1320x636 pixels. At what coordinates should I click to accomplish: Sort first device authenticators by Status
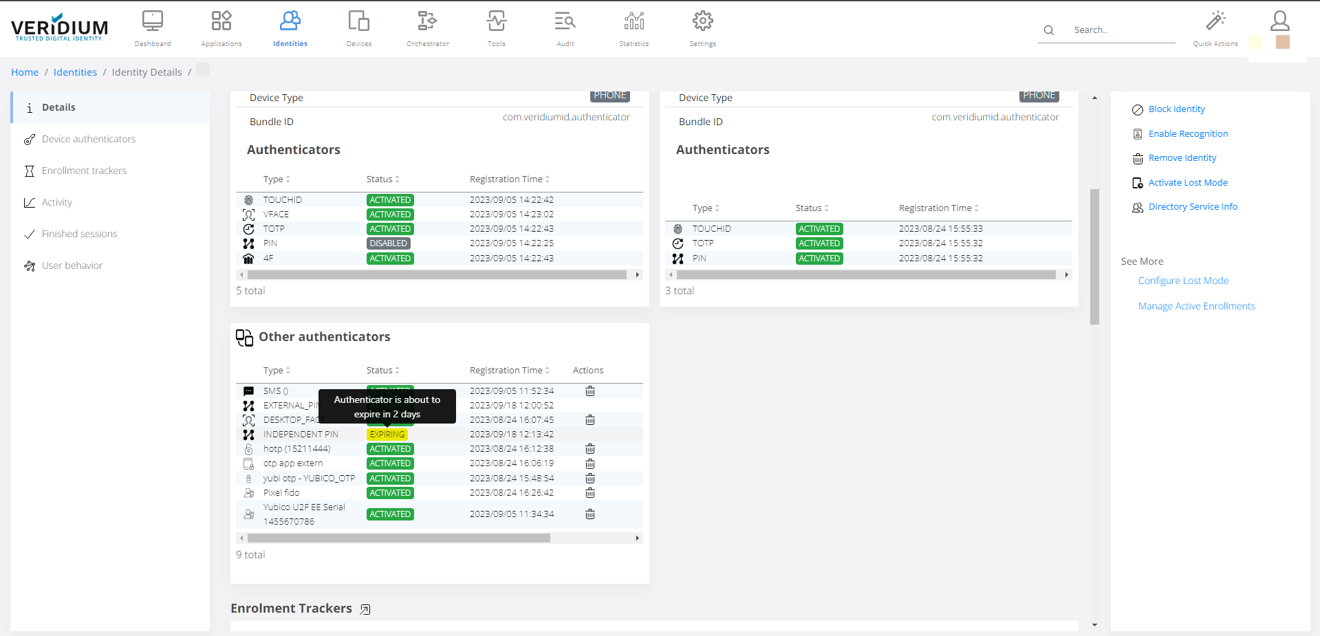[x=382, y=179]
